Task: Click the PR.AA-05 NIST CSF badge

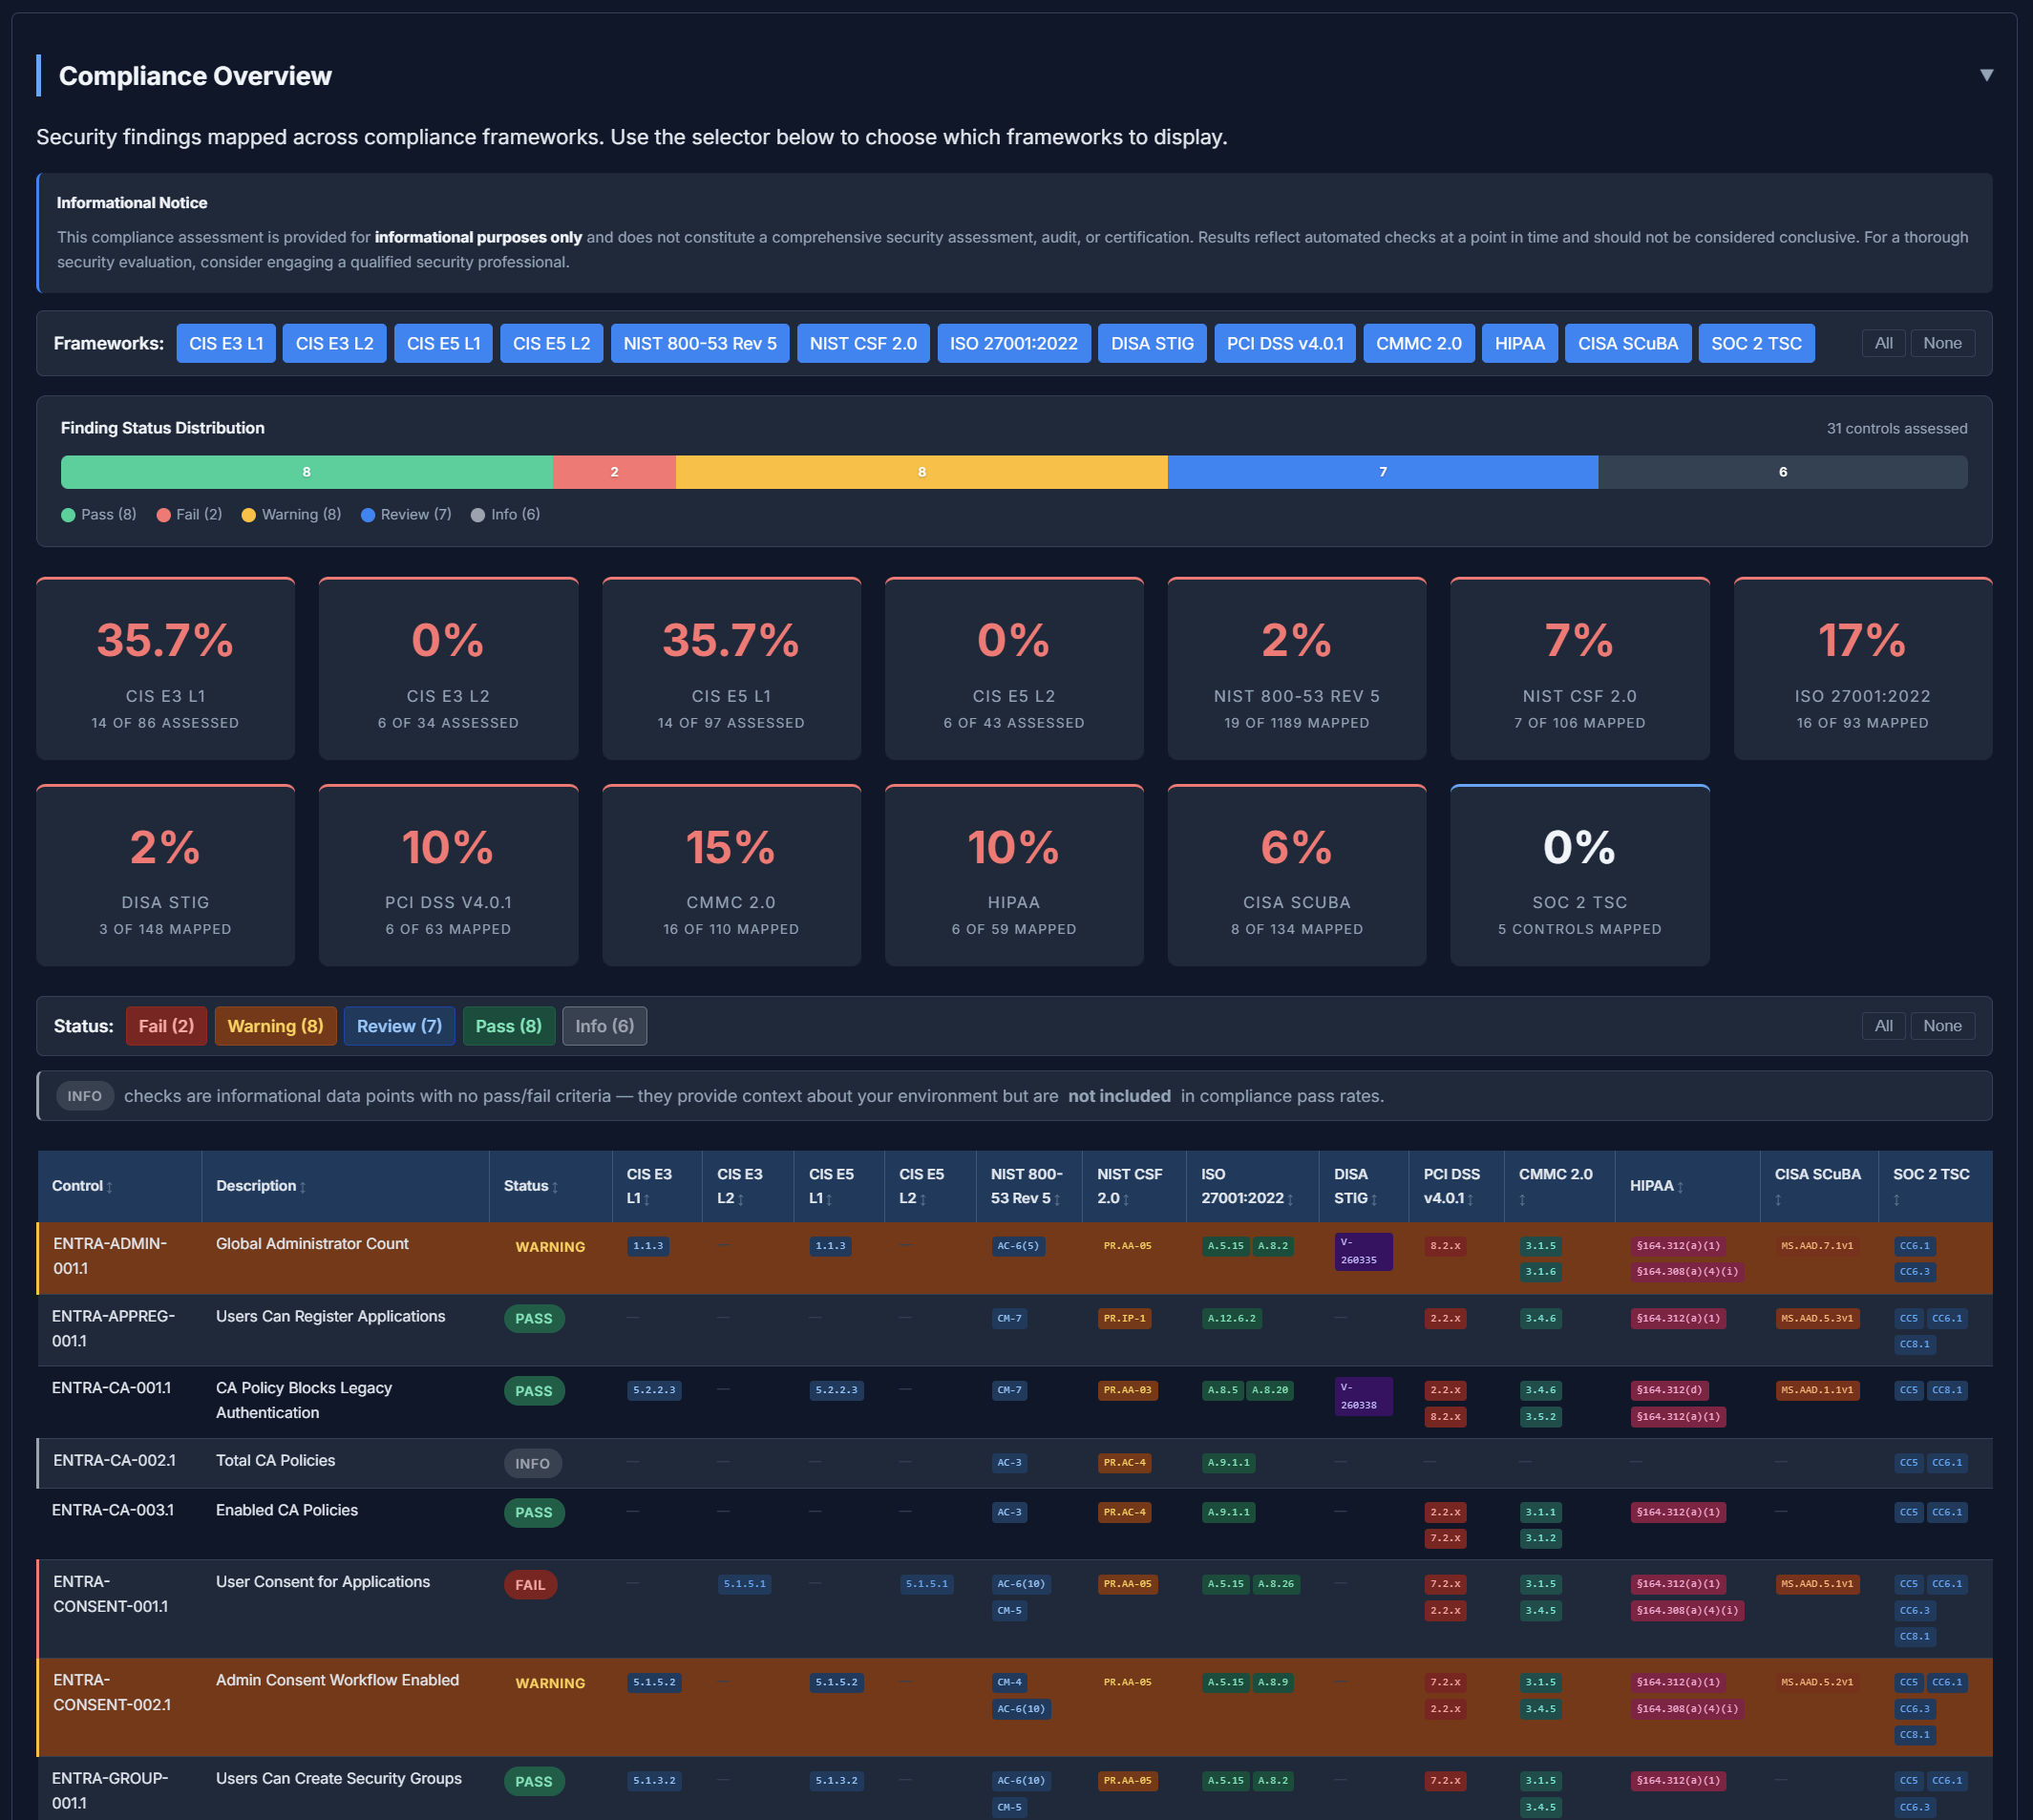Action: (1126, 1246)
